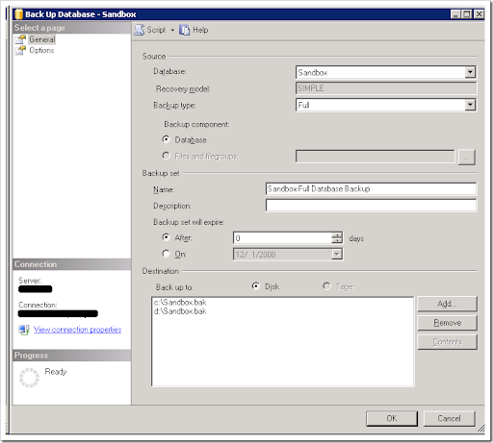Select the General page
The height and width of the screenshot is (443, 493).
click(x=42, y=39)
